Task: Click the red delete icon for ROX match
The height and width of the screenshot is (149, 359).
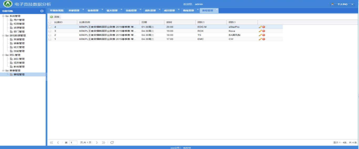Action: click(263, 31)
